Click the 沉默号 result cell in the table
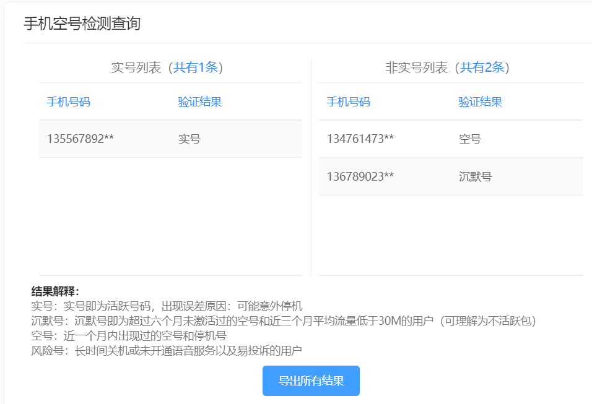The height and width of the screenshot is (404, 592). coord(476,177)
